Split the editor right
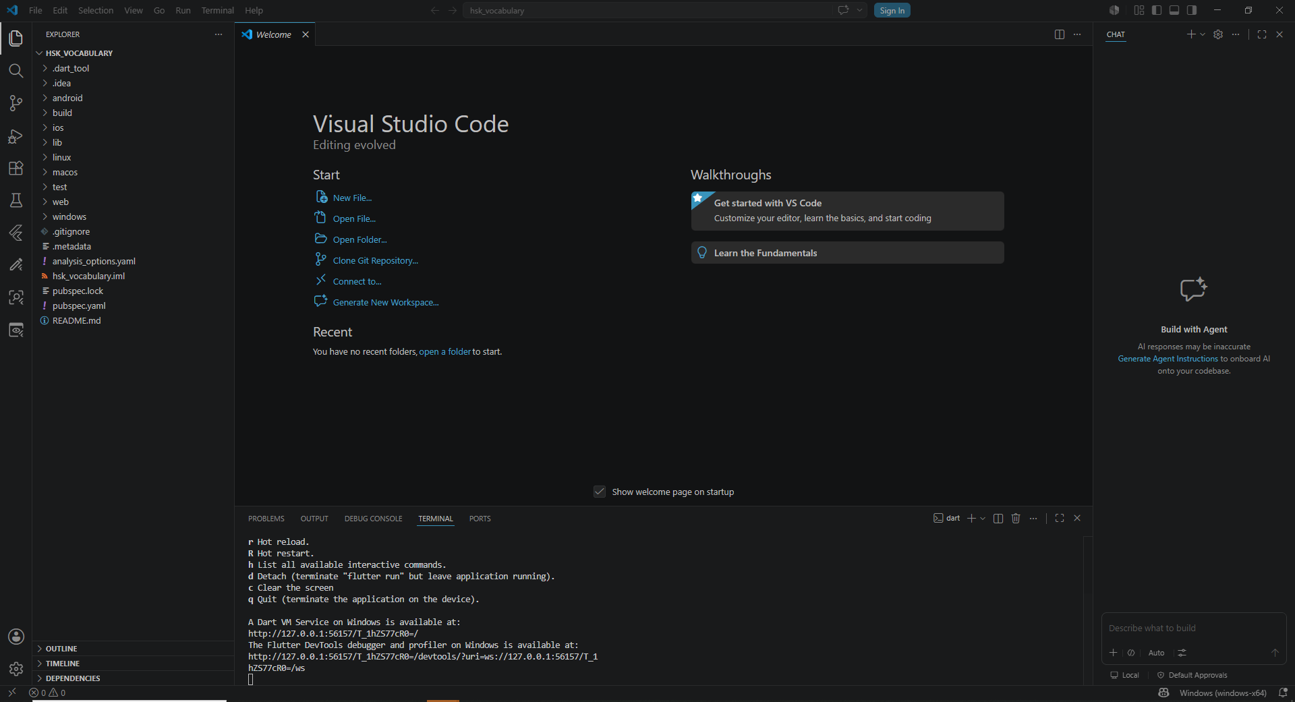Screen dimensions: 1295x702 (1060, 34)
